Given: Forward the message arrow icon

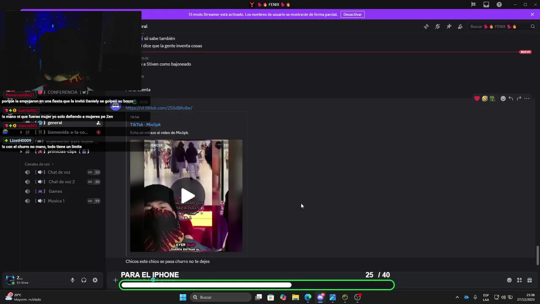Looking at the screenshot, I should [x=519, y=98].
